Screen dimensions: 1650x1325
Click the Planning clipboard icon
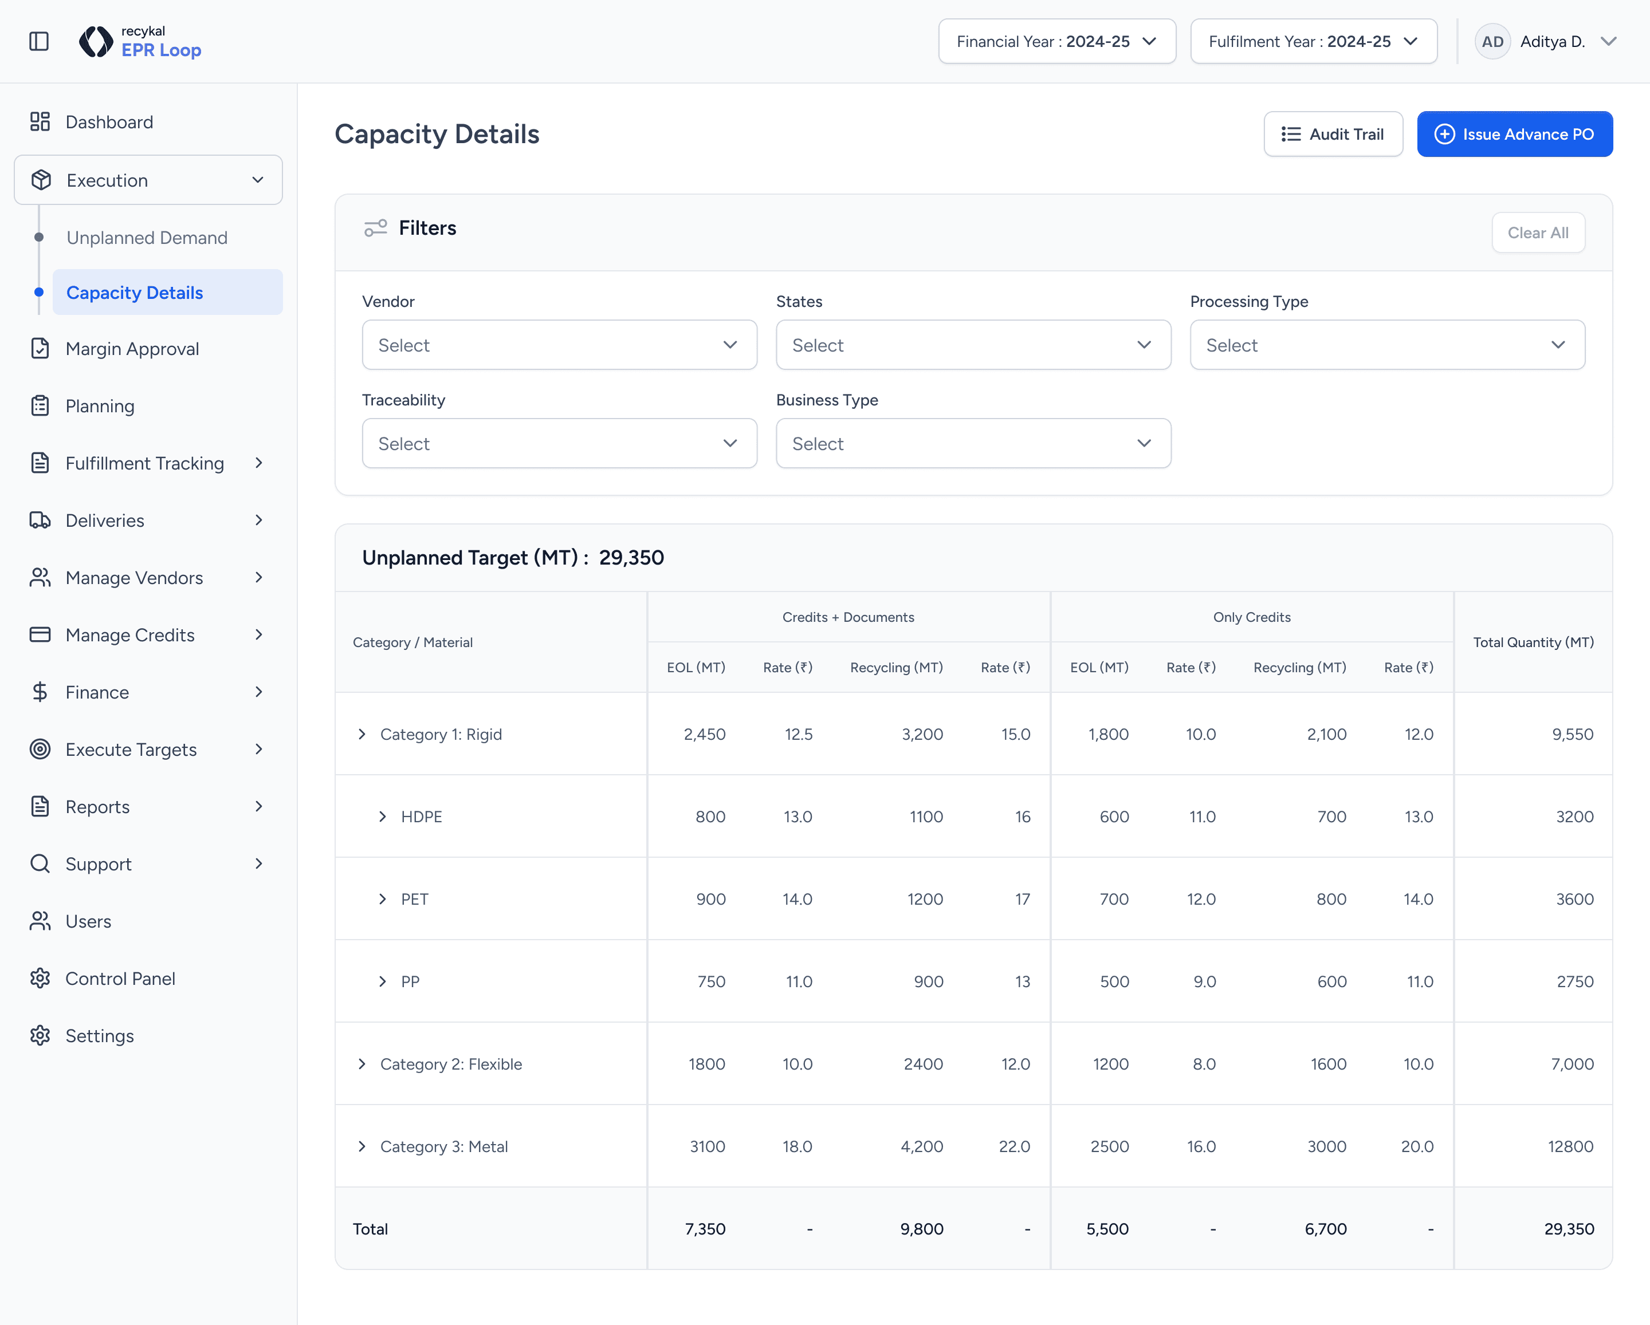40,406
